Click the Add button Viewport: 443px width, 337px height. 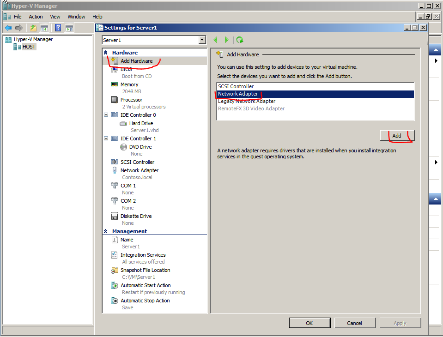[x=397, y=136]
